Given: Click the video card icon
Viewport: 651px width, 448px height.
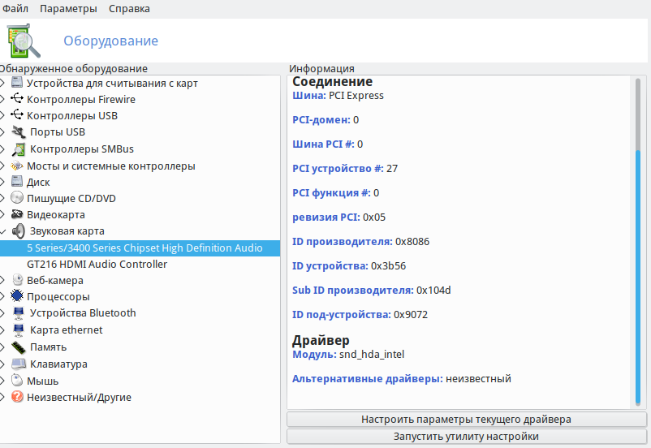Looking at the screenshot, I should [17, 215].
